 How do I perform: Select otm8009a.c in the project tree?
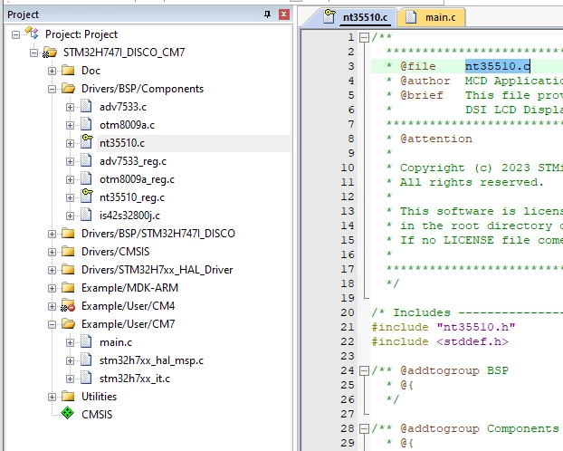pyautogui.click(x=127, y=125)
